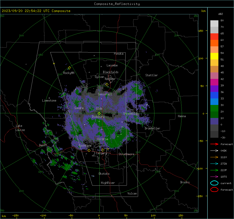Click the 18TS legend label
This screenshot has height=219, width=234.
pos(224,177)
